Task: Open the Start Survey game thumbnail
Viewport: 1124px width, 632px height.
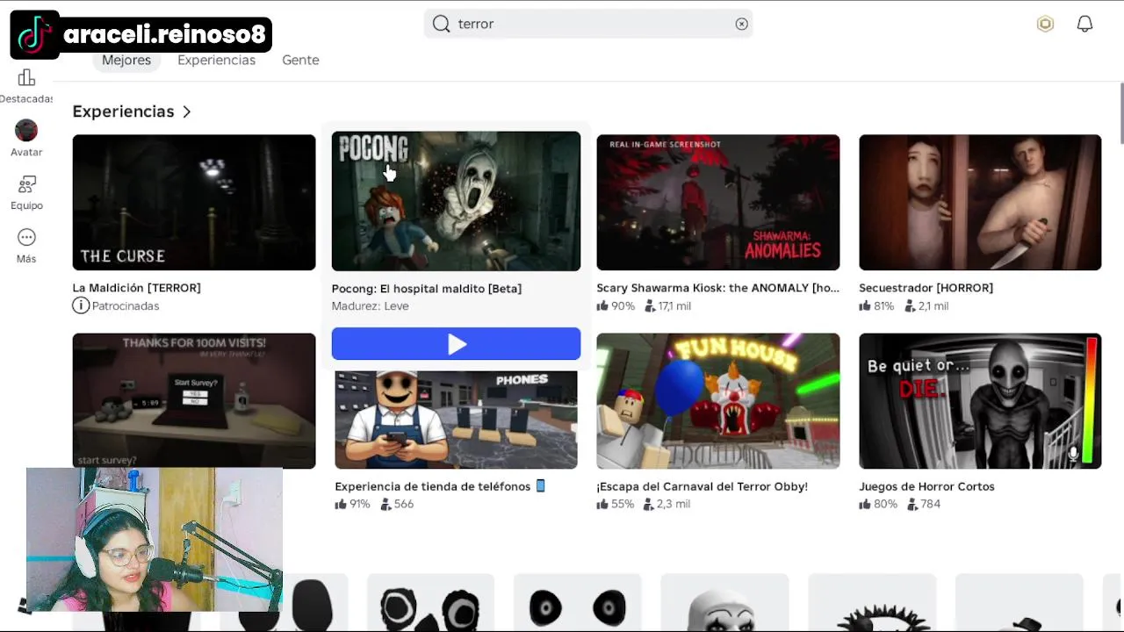Action: click(x=194, y=400)
